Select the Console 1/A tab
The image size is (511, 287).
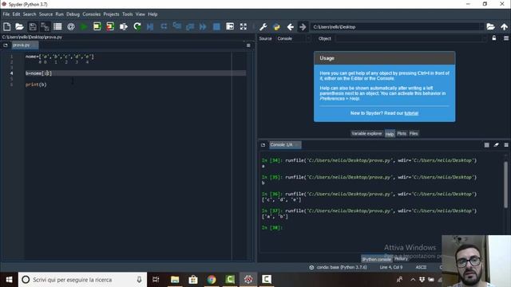(285, 145)
